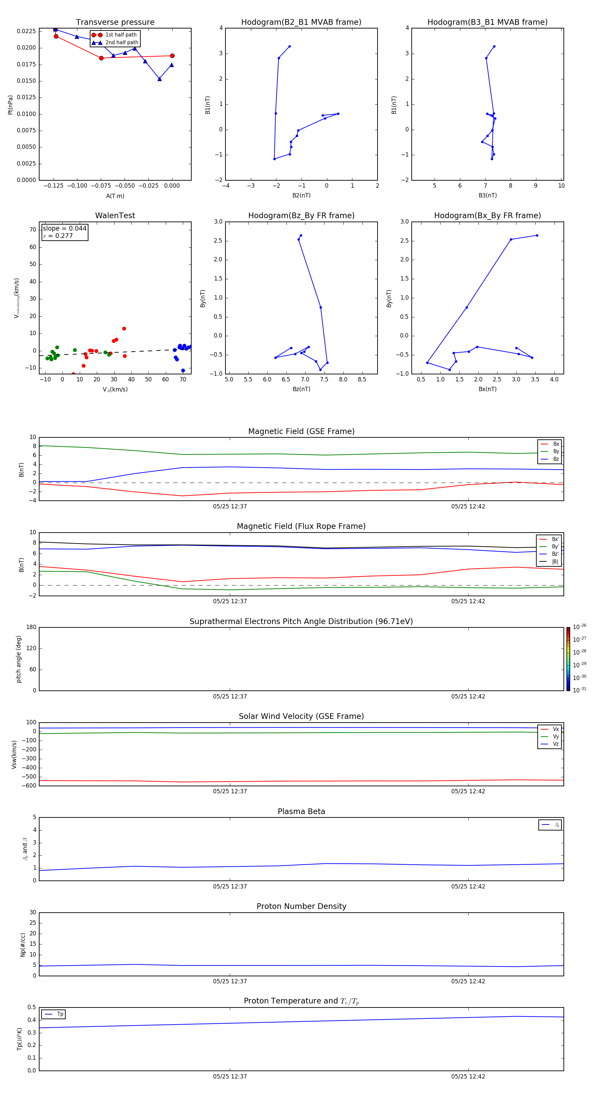Click the 'V_A(km/s)' x-axis label
This screenshot has height=1106, width=603.
pyautogui.click(x=115, y=389)
